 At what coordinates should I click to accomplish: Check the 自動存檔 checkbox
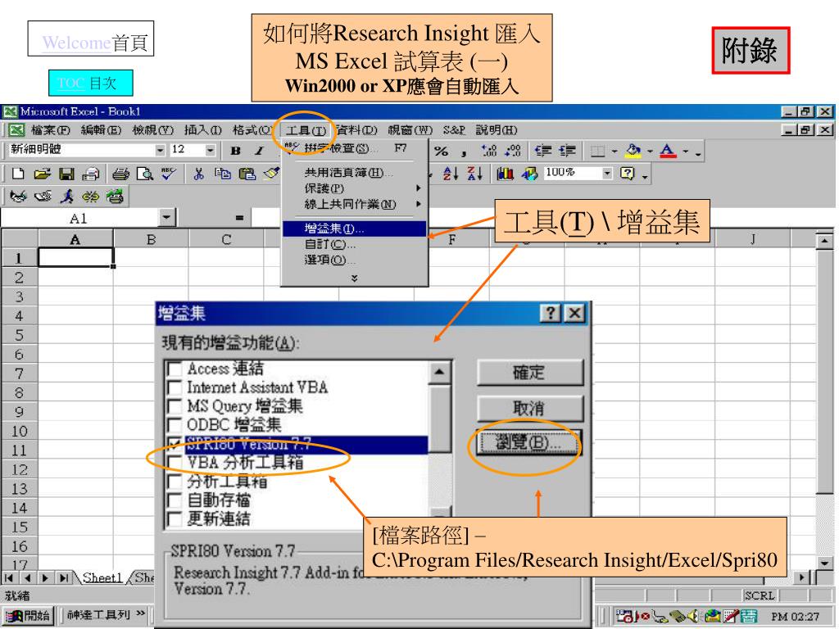coord(175,500)
